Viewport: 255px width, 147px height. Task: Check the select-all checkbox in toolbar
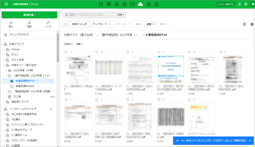[66, 24]
